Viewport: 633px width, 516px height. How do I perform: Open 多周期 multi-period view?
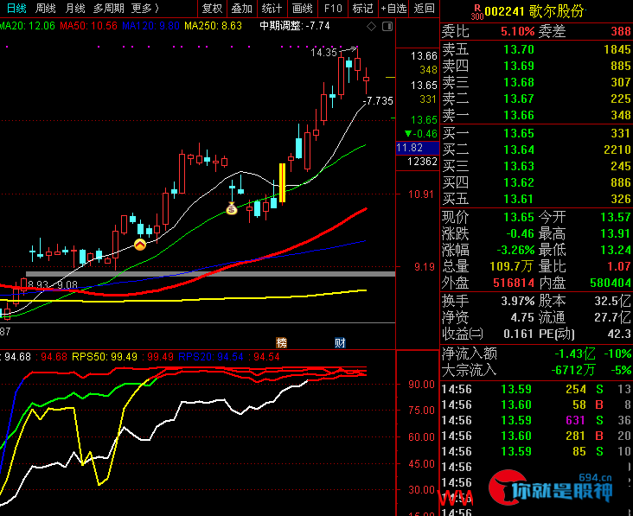pos(109,8)
